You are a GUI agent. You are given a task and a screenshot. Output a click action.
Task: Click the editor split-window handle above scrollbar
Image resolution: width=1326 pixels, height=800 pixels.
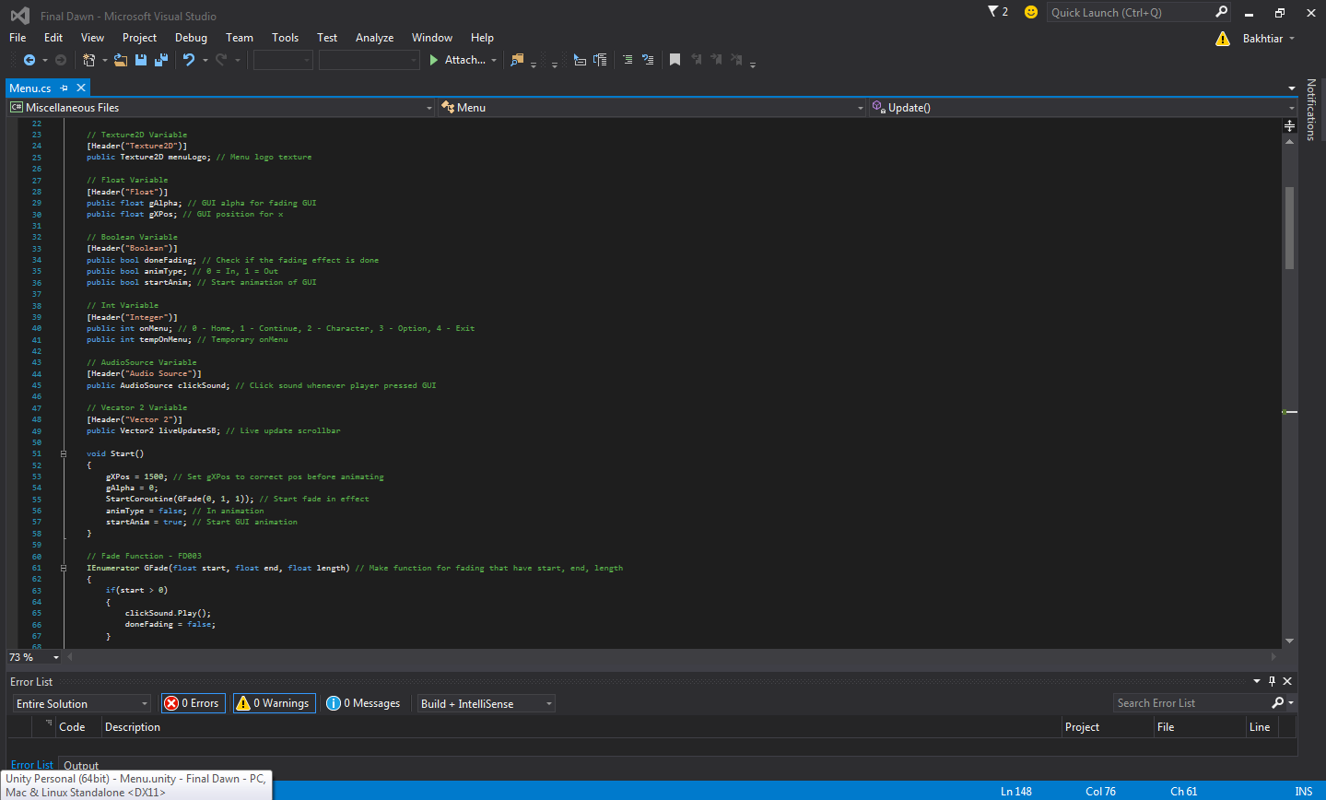click(1289, 125)
